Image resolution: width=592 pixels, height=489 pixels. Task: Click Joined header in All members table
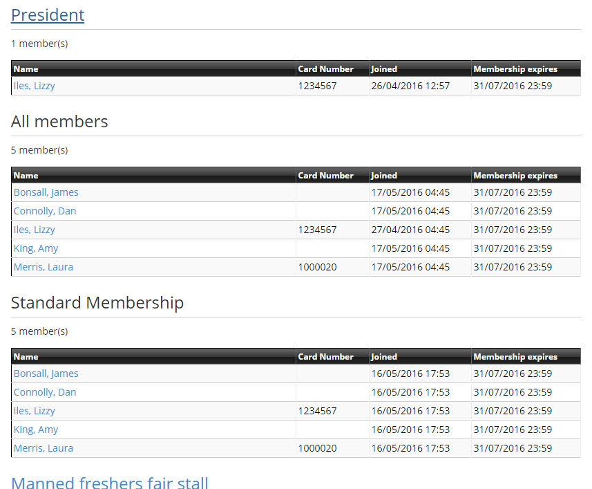(x=384, y=176)
